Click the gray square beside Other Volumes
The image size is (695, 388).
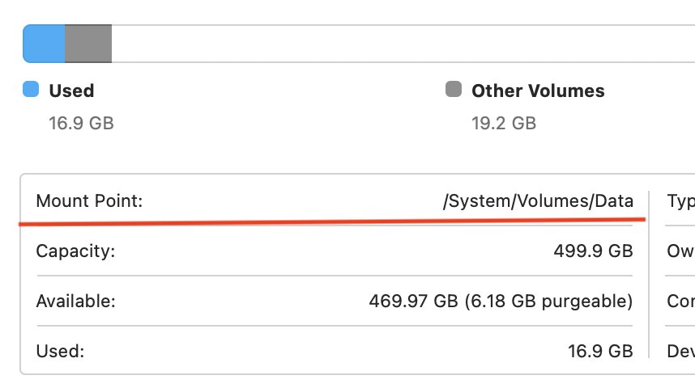click(454, 90)
